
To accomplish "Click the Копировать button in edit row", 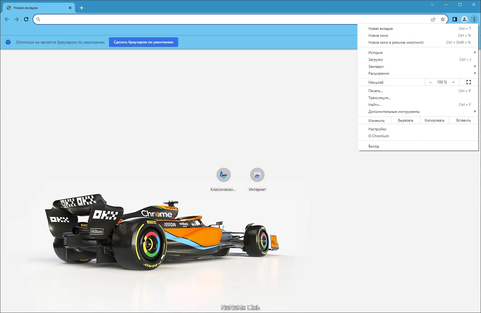I will 434,120.
